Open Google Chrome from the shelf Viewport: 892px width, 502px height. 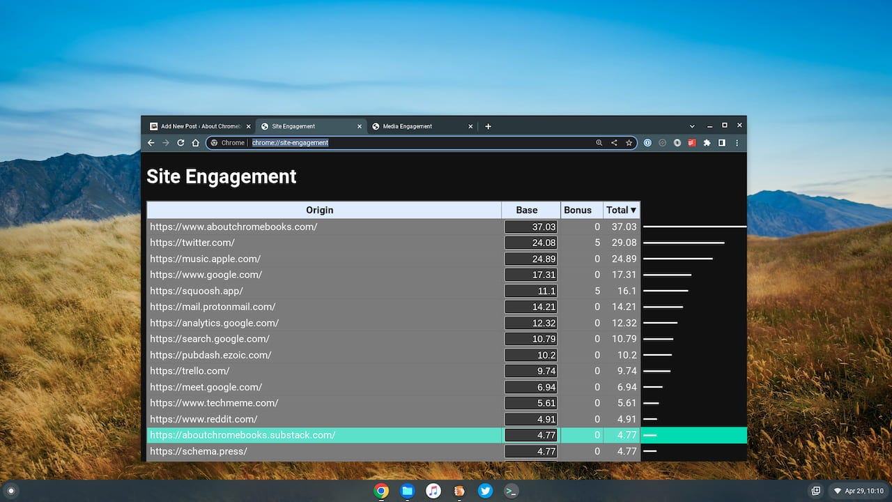coord(381,491)
